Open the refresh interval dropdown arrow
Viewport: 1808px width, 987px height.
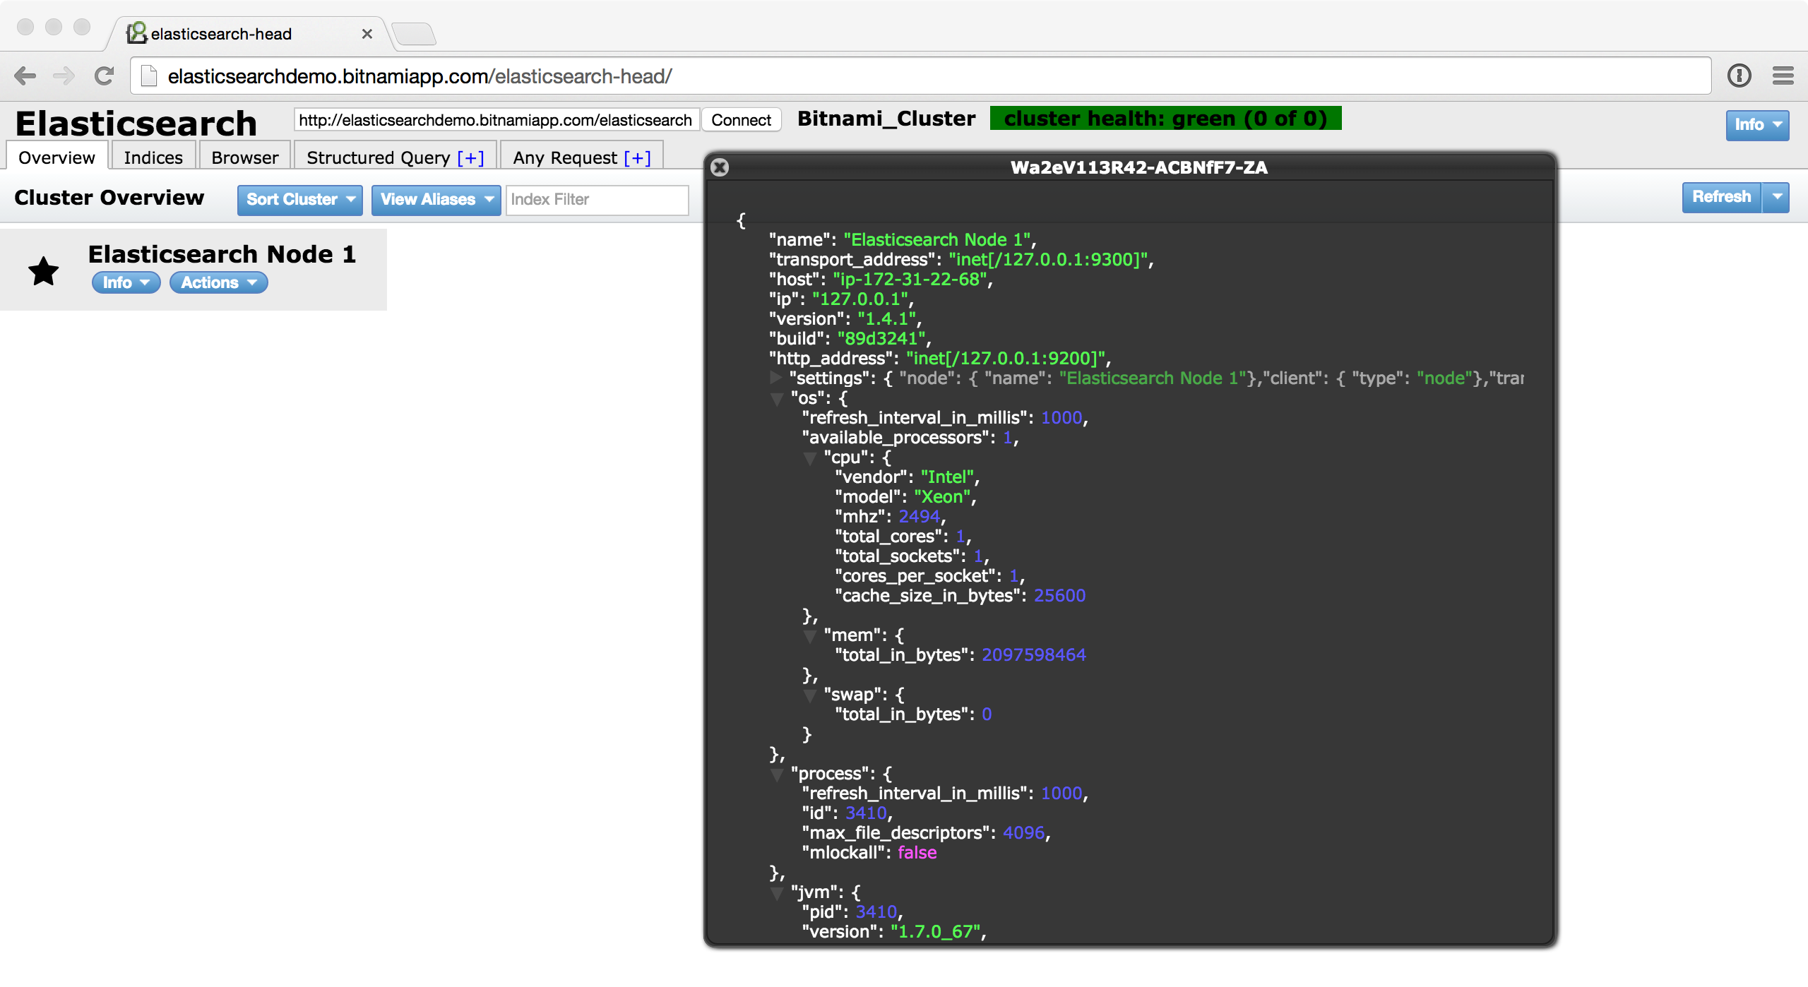1777,197
